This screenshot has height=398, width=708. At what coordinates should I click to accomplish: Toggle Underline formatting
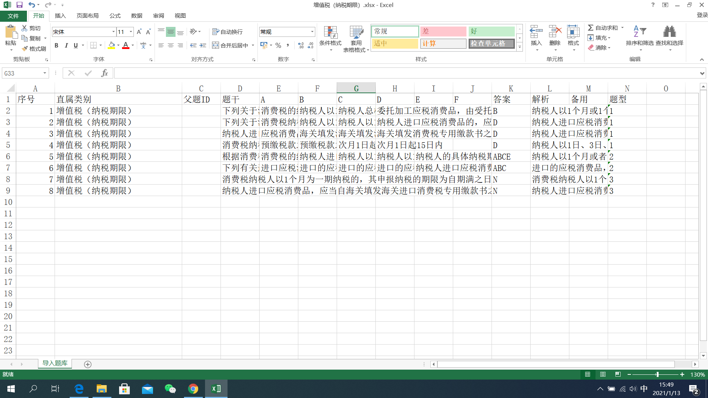[76, 45]
